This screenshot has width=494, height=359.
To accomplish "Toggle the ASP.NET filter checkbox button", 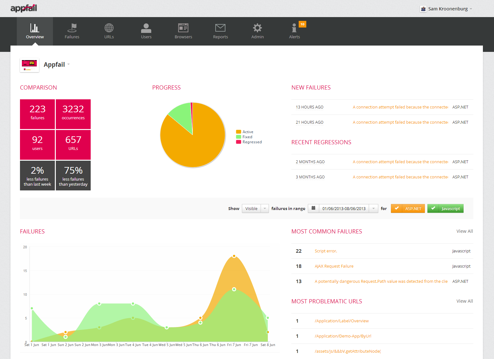I will coord(408,208).
